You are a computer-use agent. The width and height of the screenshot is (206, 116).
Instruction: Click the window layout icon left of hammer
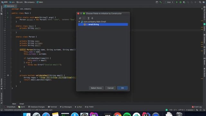[157, 2]
